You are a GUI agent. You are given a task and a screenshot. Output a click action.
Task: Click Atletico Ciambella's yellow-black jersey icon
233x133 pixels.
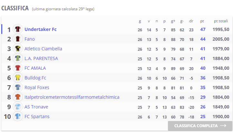pos(18,48)
